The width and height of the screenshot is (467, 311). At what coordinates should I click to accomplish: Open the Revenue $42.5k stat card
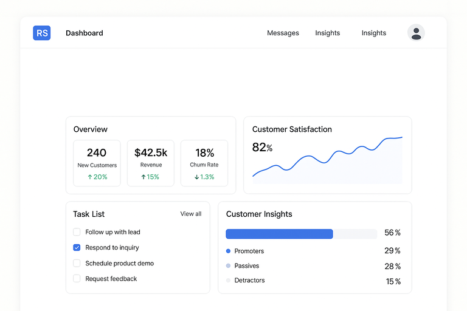coord(151,163)
